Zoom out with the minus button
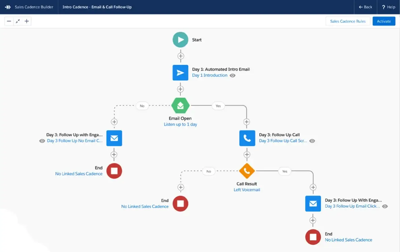 [9, 21]
